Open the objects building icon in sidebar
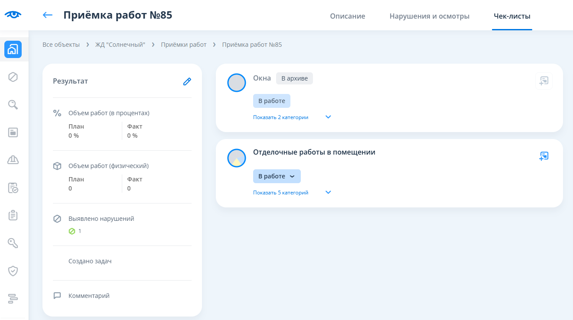The width and height of the screenshot is (573, 320). point(13,49)
